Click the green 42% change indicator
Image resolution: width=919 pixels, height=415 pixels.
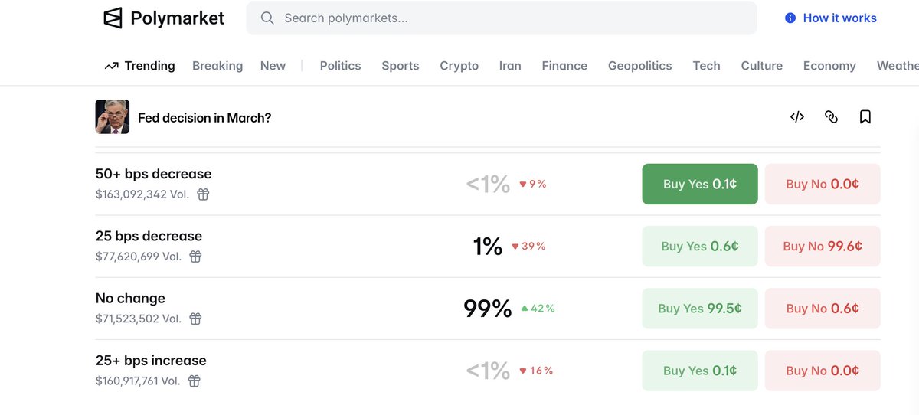coord(538,309)
